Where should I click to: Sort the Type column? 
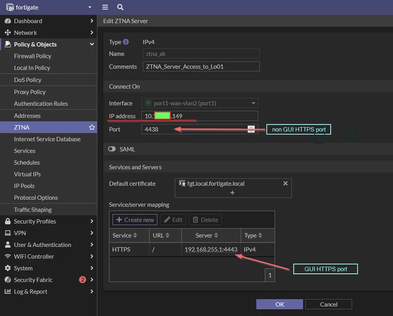(260, 235)
